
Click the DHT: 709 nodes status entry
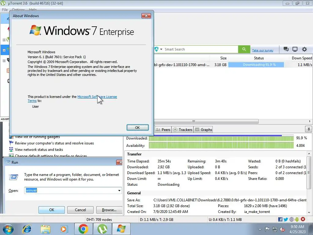click(99, 219)
